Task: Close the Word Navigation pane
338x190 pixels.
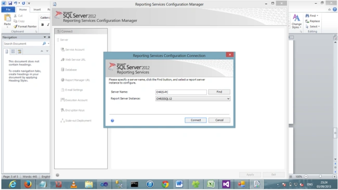Action: pos(49,37)
